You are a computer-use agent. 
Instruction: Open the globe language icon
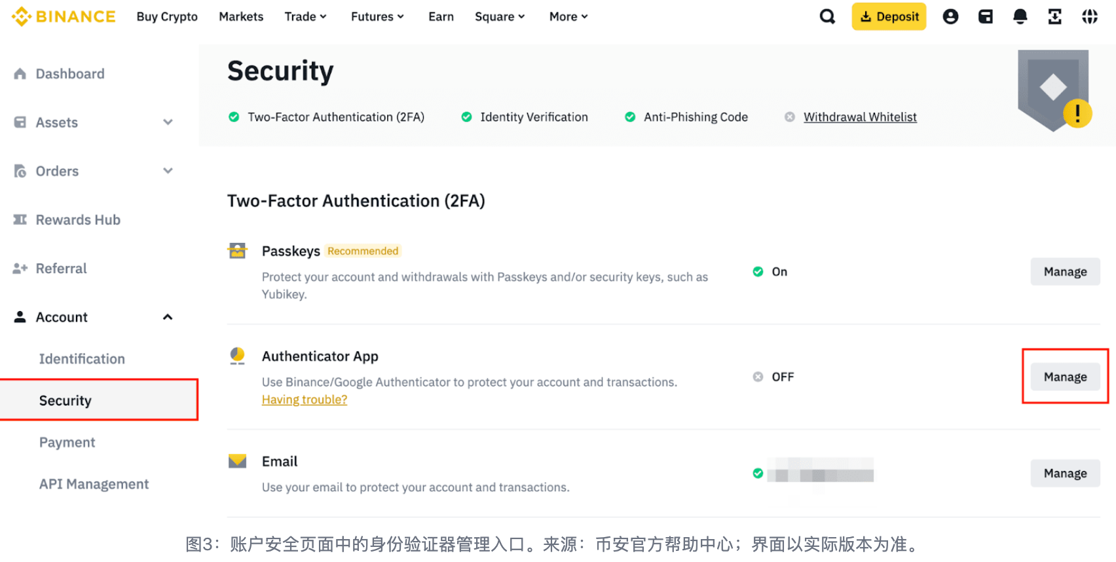pos(1090,16)
